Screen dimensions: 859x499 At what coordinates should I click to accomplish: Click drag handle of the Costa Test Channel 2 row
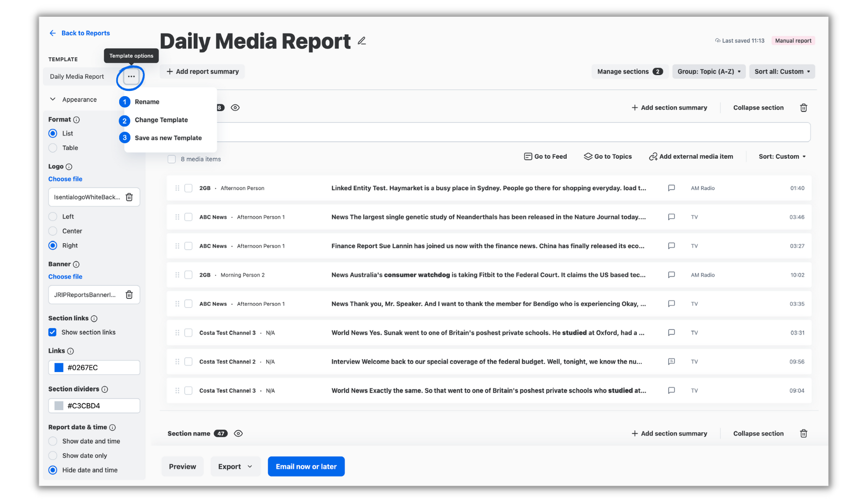coord(177,362)
